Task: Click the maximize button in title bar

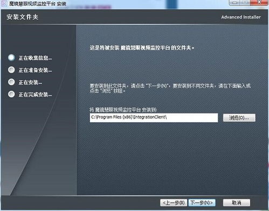Action: click(x=245, y=3)
